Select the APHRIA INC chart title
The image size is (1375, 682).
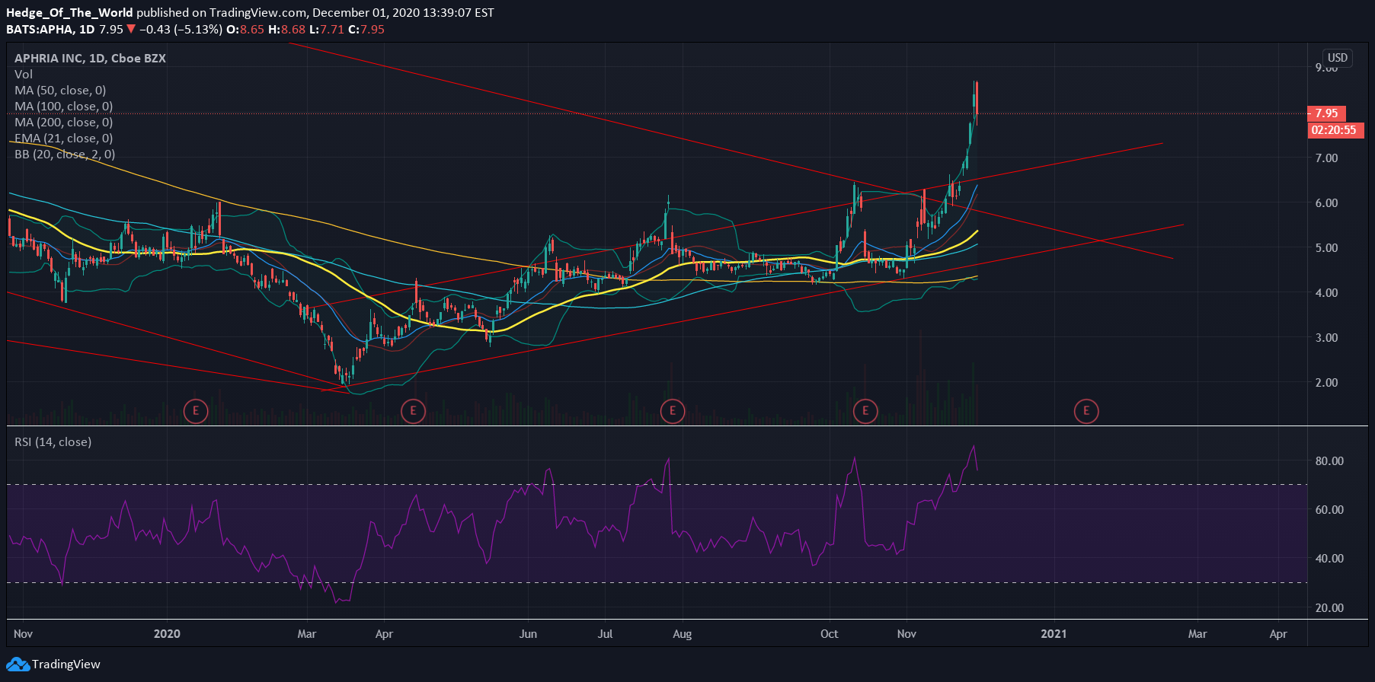(x=90, y=58)
